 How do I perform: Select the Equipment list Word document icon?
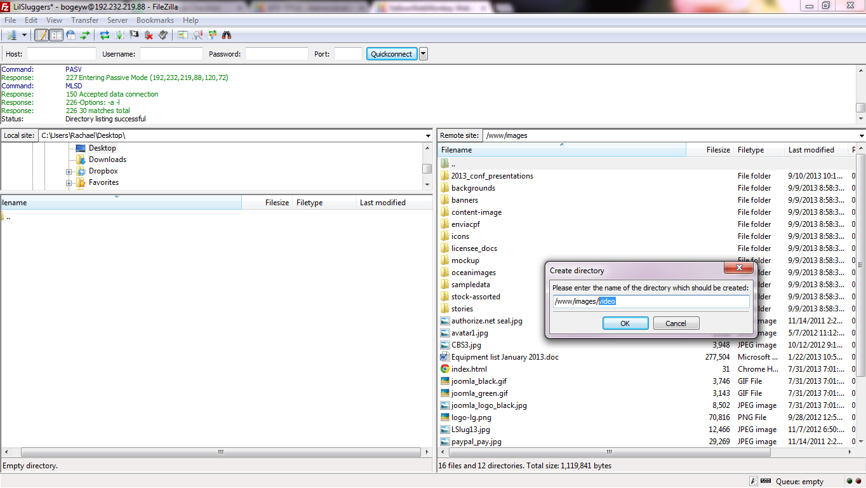(445, 356)
